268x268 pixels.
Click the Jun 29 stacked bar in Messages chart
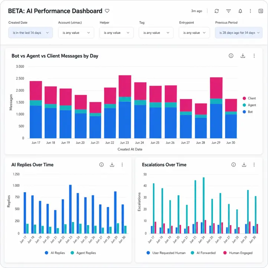coord(216,108)
